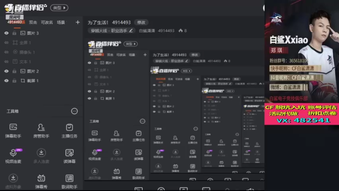
Task: Open 穿越火线 - 职业选手 category selector
Action: click(111, 31)
